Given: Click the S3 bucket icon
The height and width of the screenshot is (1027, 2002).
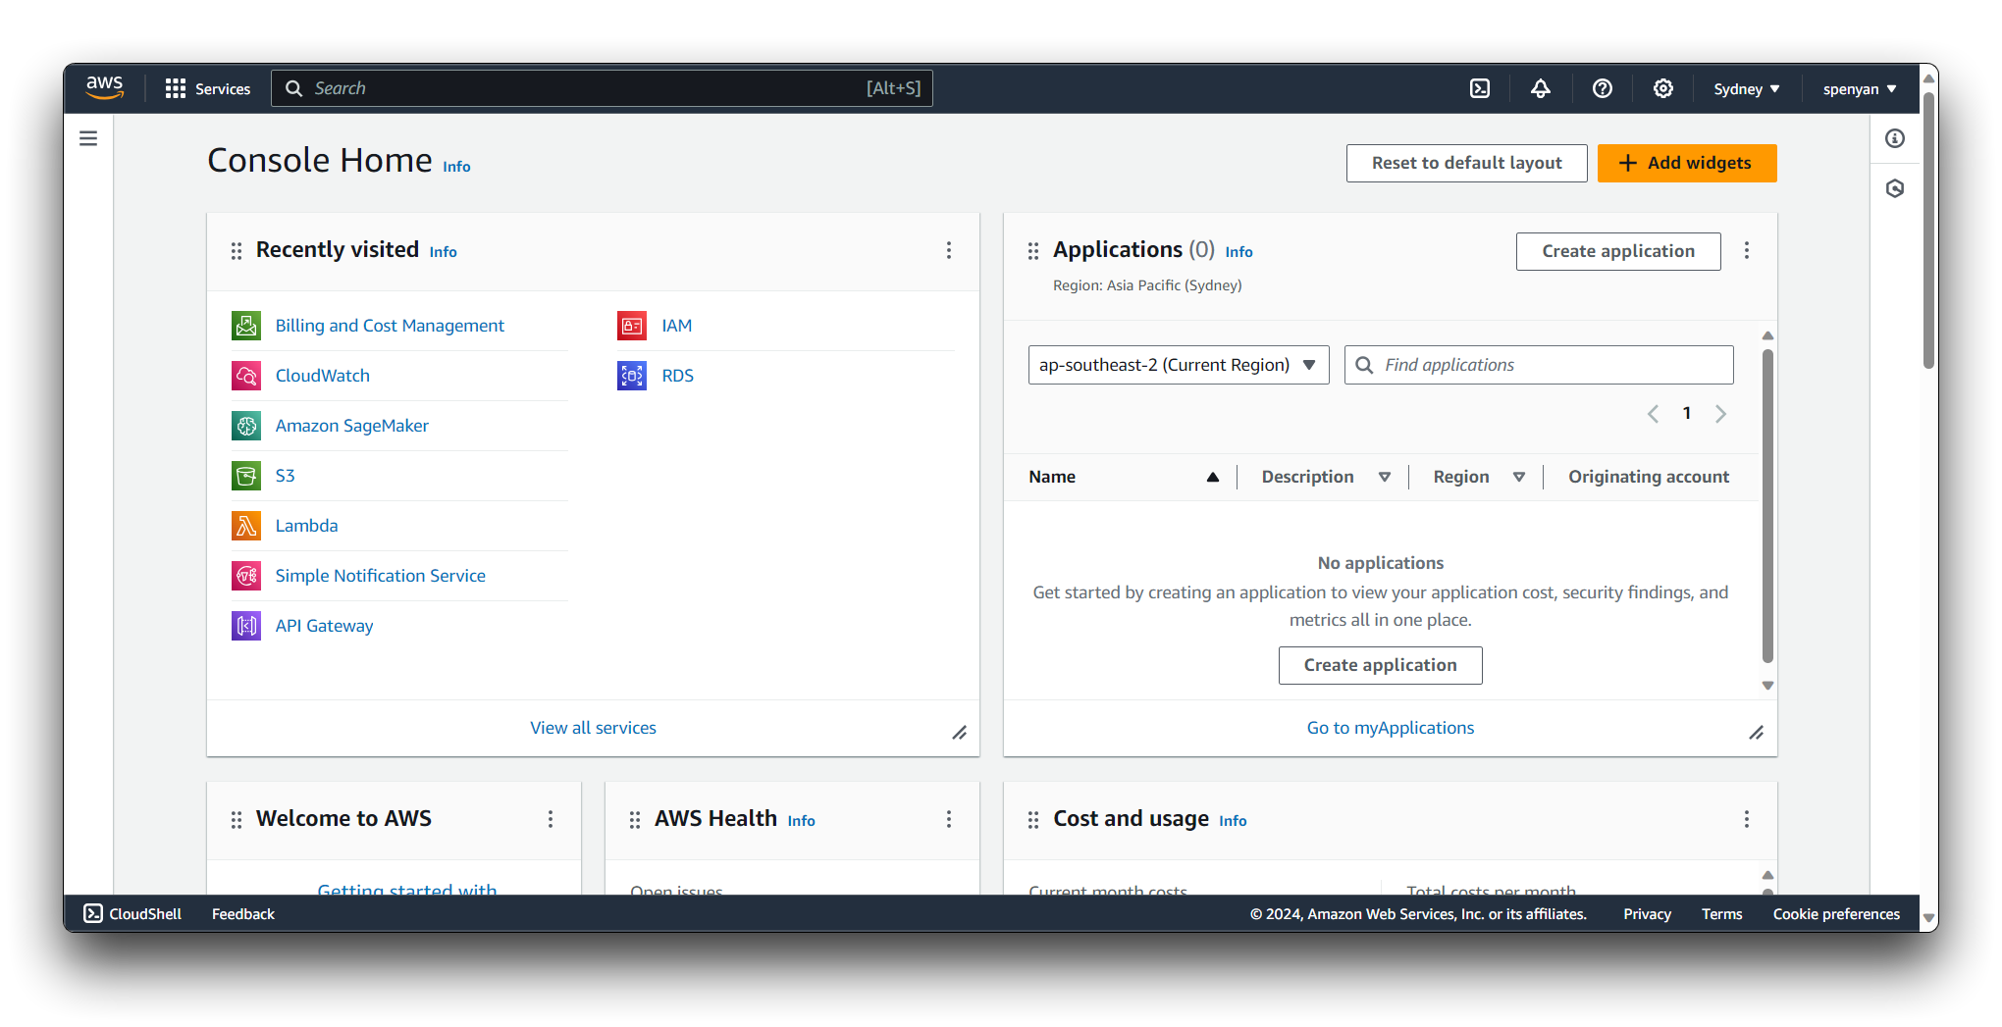Looking at the screenshot, I should click(x=246, y=476).
